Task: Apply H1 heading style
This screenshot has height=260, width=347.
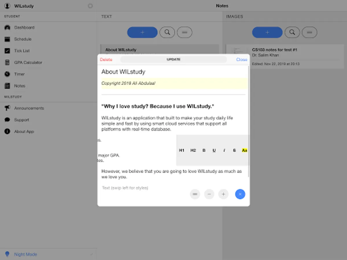Action: click(182, 151)
